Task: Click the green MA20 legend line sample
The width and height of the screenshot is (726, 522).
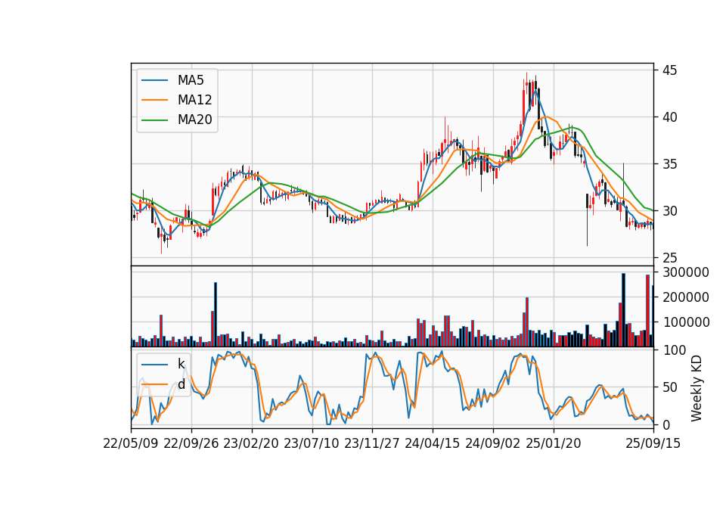Action: pos(154,120)
